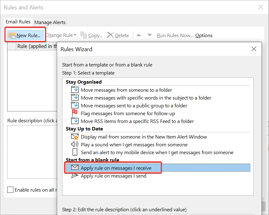Select the play a sound template
269x215 pixels.
(x=134, y=144)
